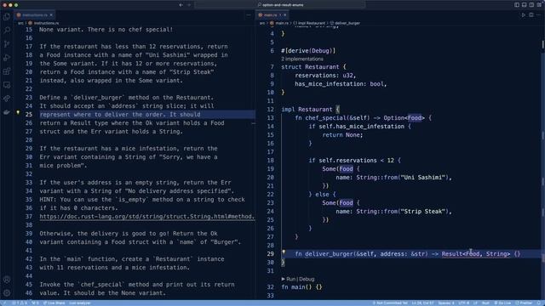
Task: Click 'reservations: u32,' on line 8
Action: coord(325,76)
